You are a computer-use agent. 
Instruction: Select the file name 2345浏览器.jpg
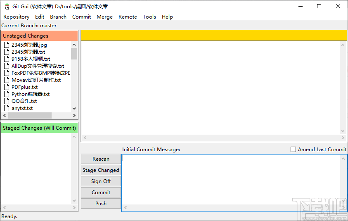(29, 45)
